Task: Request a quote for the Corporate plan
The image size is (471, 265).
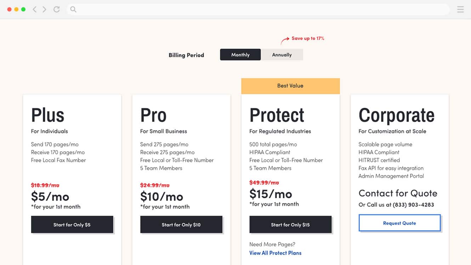Action: tap(399, 223)
